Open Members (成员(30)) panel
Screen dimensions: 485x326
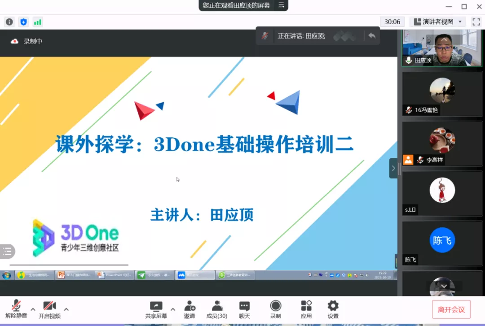217,309
